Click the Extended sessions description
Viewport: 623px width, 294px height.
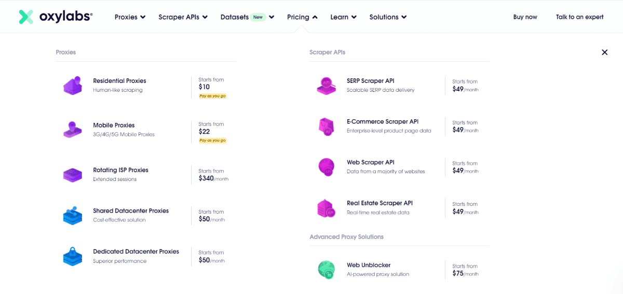[x=115, y=179]
